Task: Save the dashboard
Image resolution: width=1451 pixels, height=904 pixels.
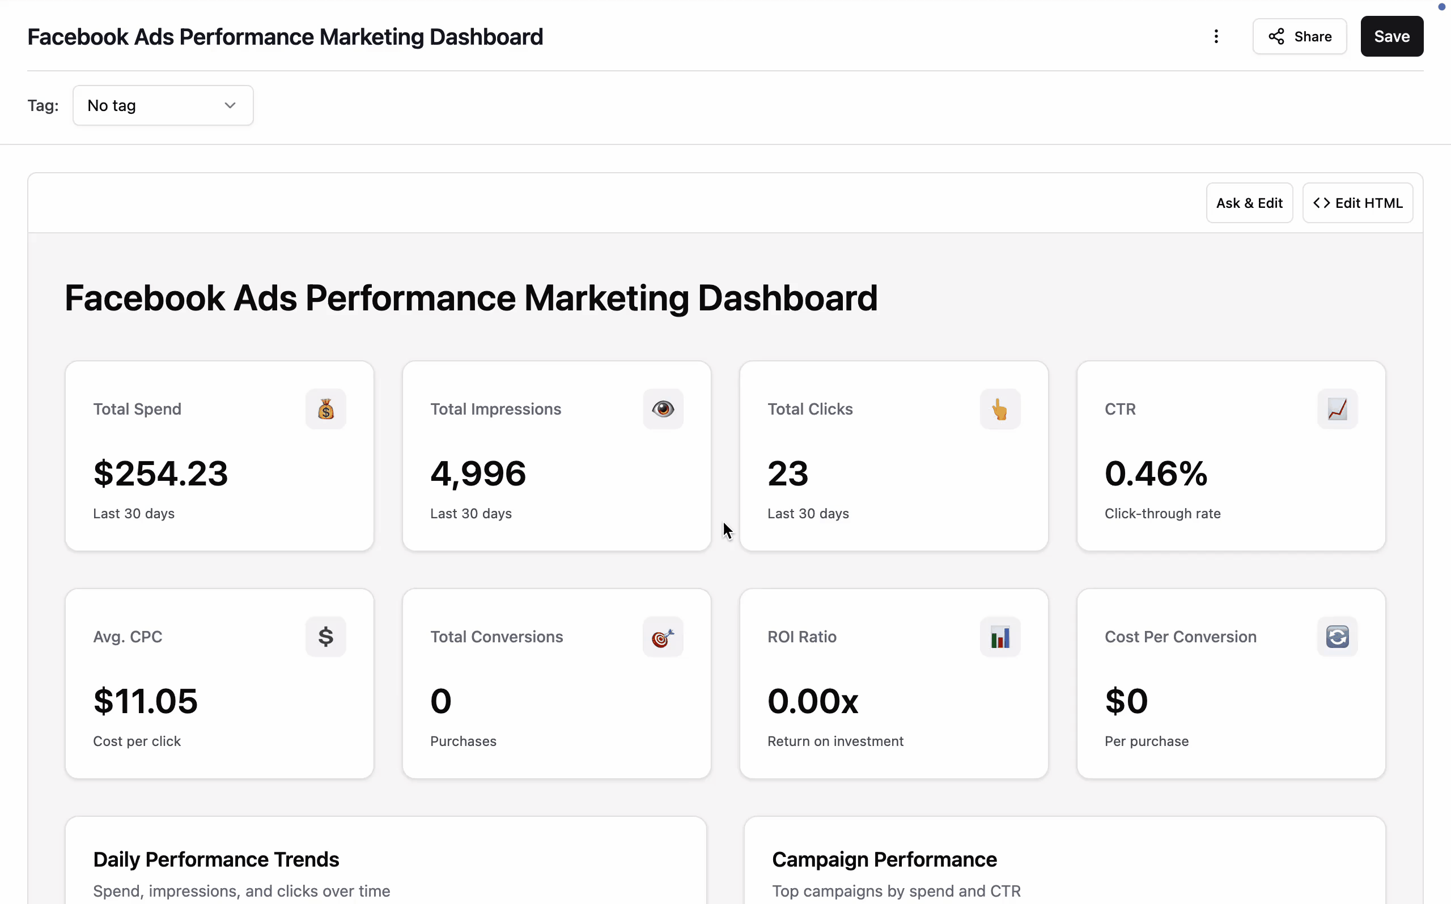Action: pyautogui.click(x=1392, y=36)
